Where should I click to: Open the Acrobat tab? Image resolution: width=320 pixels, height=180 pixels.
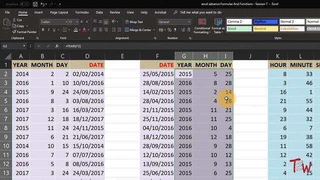(160, 12)
